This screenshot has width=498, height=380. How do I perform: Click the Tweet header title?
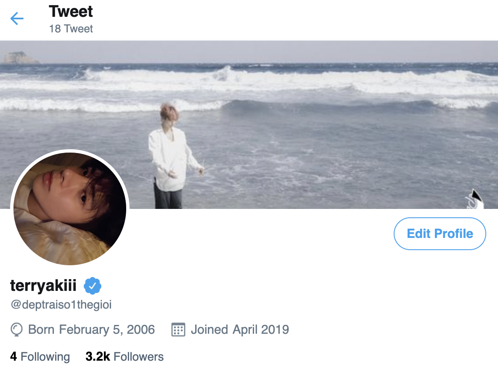pos(71,11)
